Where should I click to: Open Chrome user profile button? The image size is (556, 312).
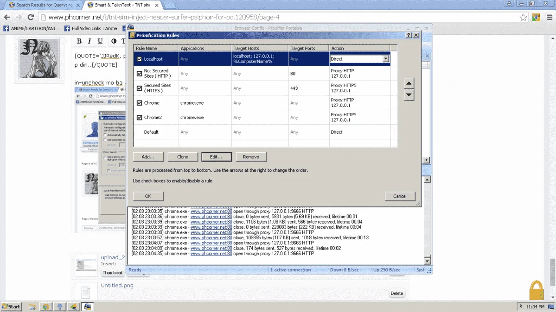(x=509, y=4)
